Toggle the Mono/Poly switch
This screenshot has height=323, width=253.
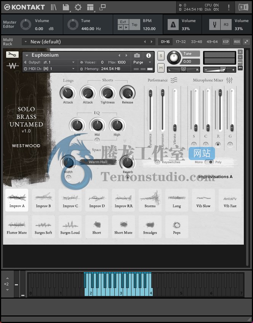point(209,162)
